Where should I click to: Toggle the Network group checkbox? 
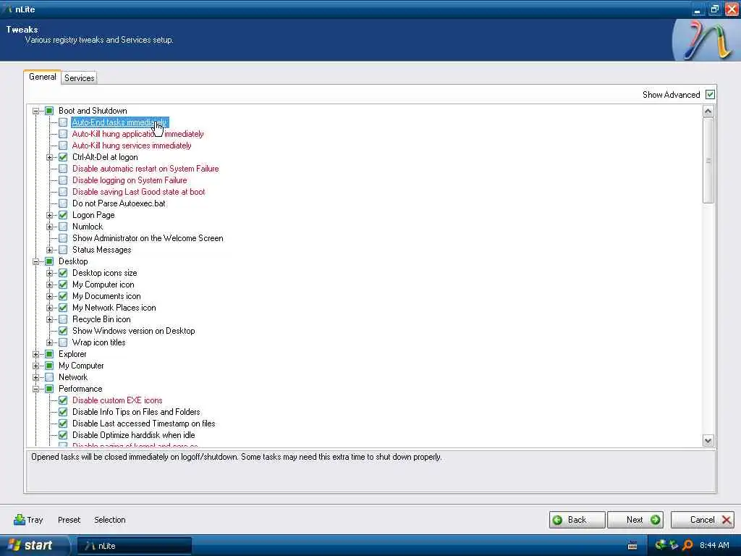49,377
